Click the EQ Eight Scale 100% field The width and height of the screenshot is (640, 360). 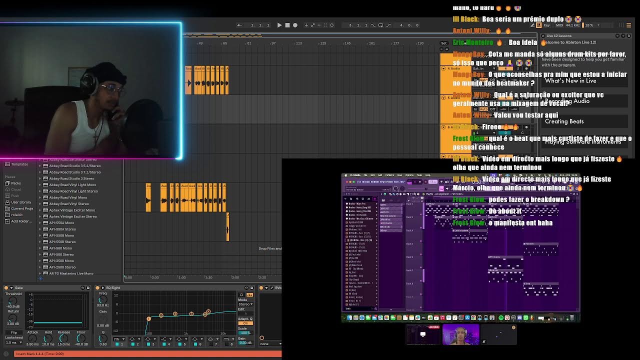(x=244, y=332)
